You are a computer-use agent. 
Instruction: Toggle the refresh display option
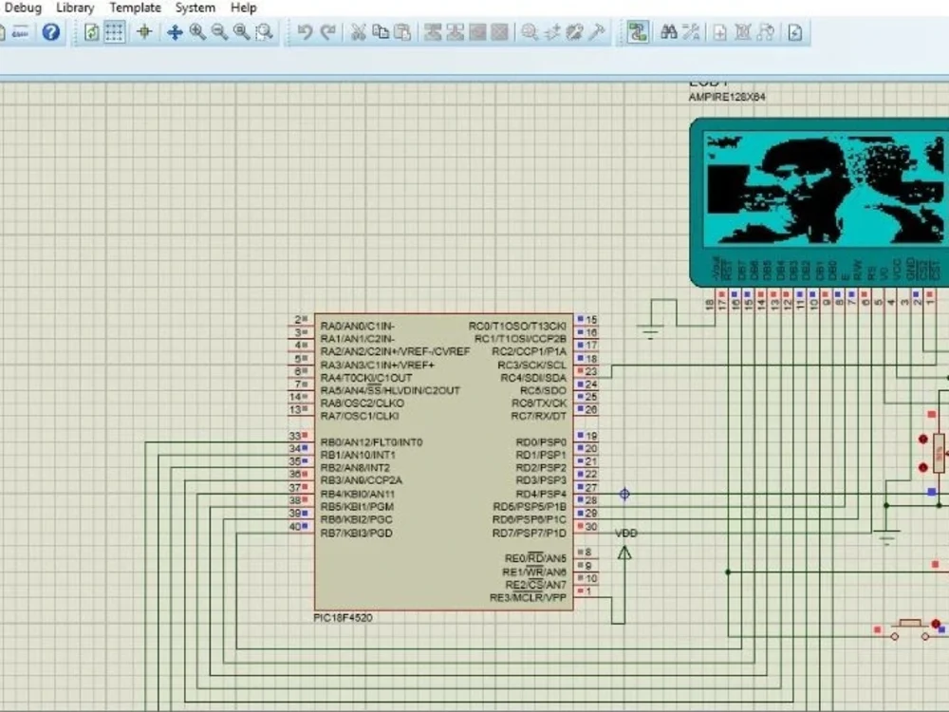tap(90, 31)
